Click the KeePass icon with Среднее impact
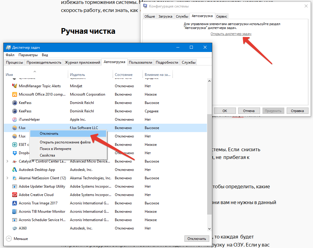313x248 pixels. pyautogui.click(x=15, y=111)
